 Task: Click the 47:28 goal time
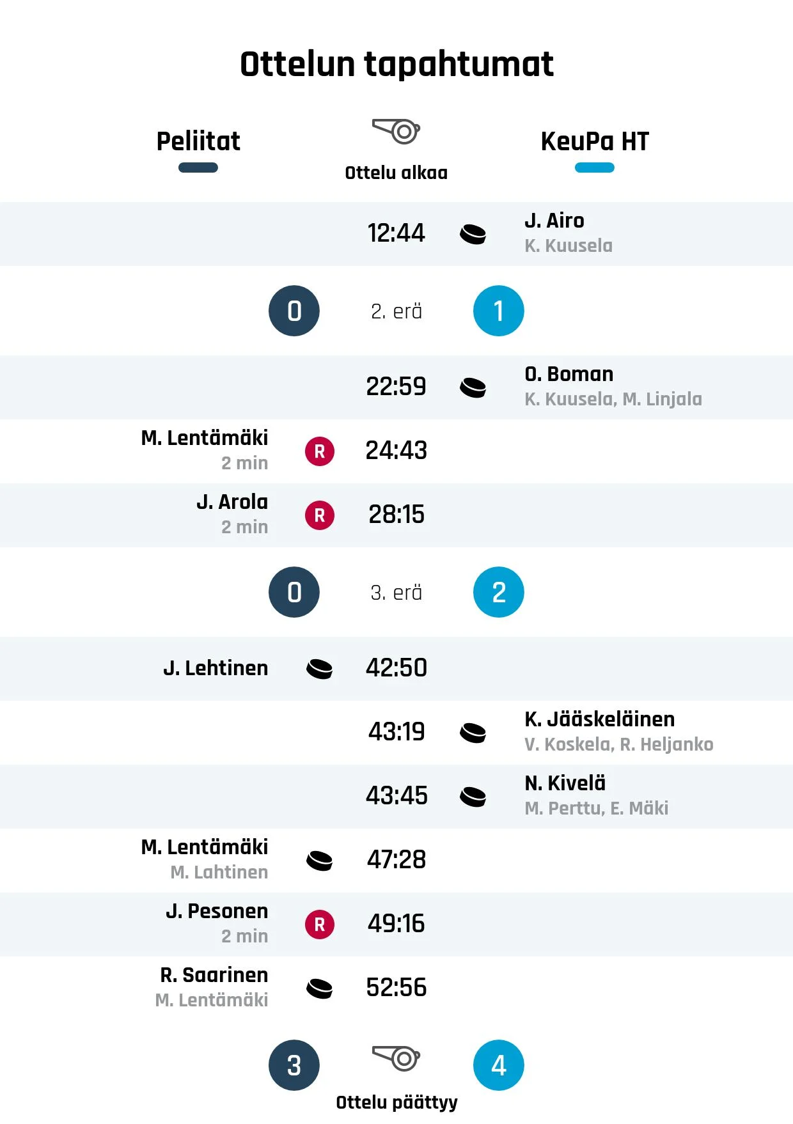(396, 860)
